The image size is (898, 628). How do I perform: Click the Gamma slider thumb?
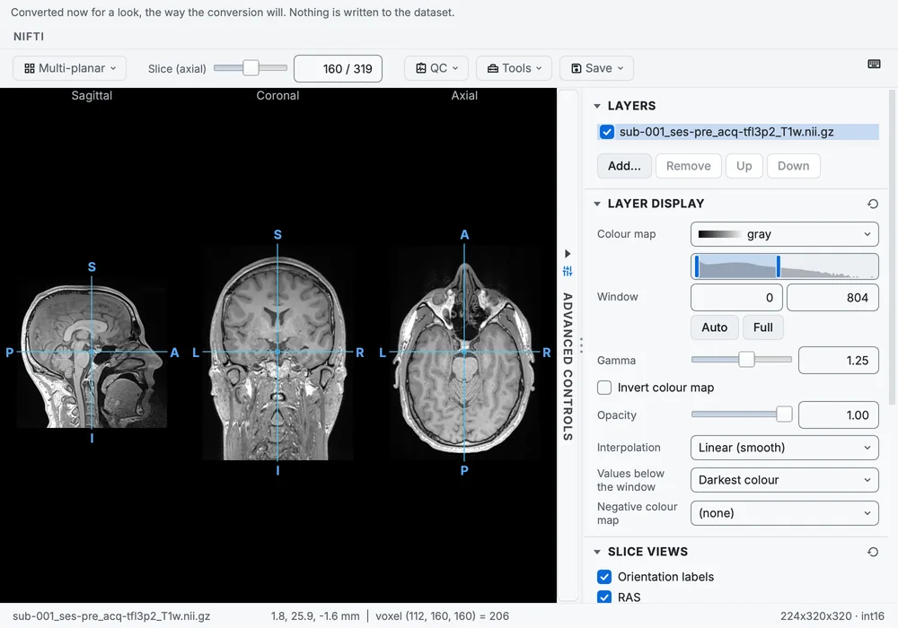746,359
